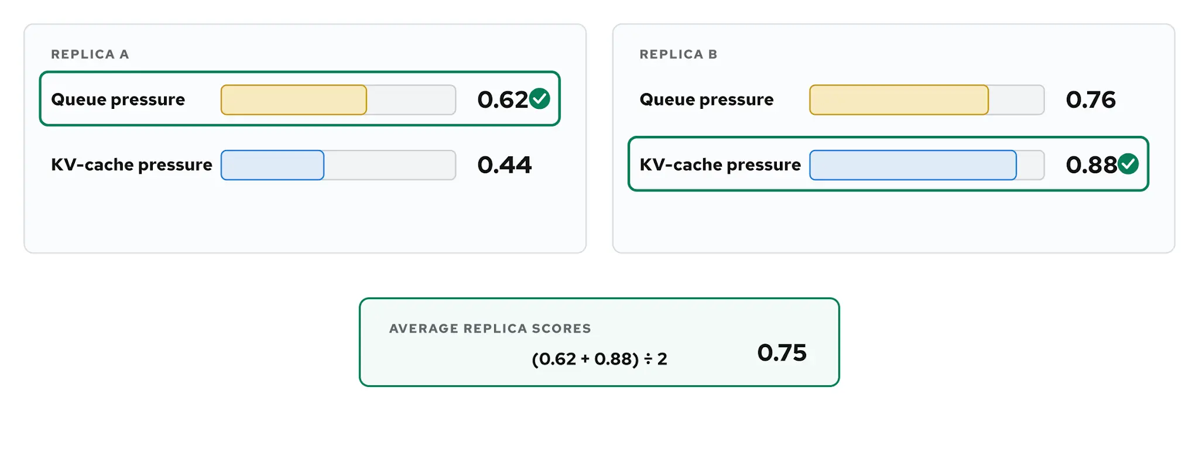
Task: Click Replica B yellow queue pressure bar
Action: [x=899, y=100]
